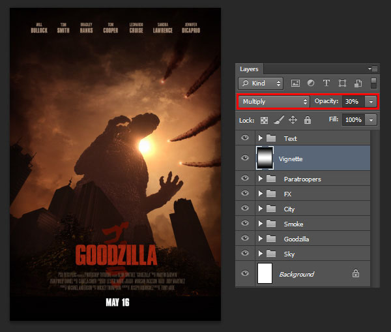
Task: Click the Paratroopers group folder icon
Action: pos(271,179)
